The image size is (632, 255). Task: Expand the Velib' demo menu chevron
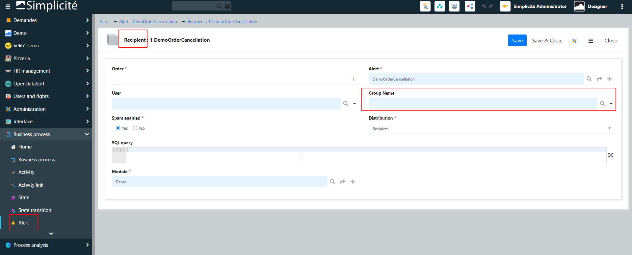tap(87, 46)
